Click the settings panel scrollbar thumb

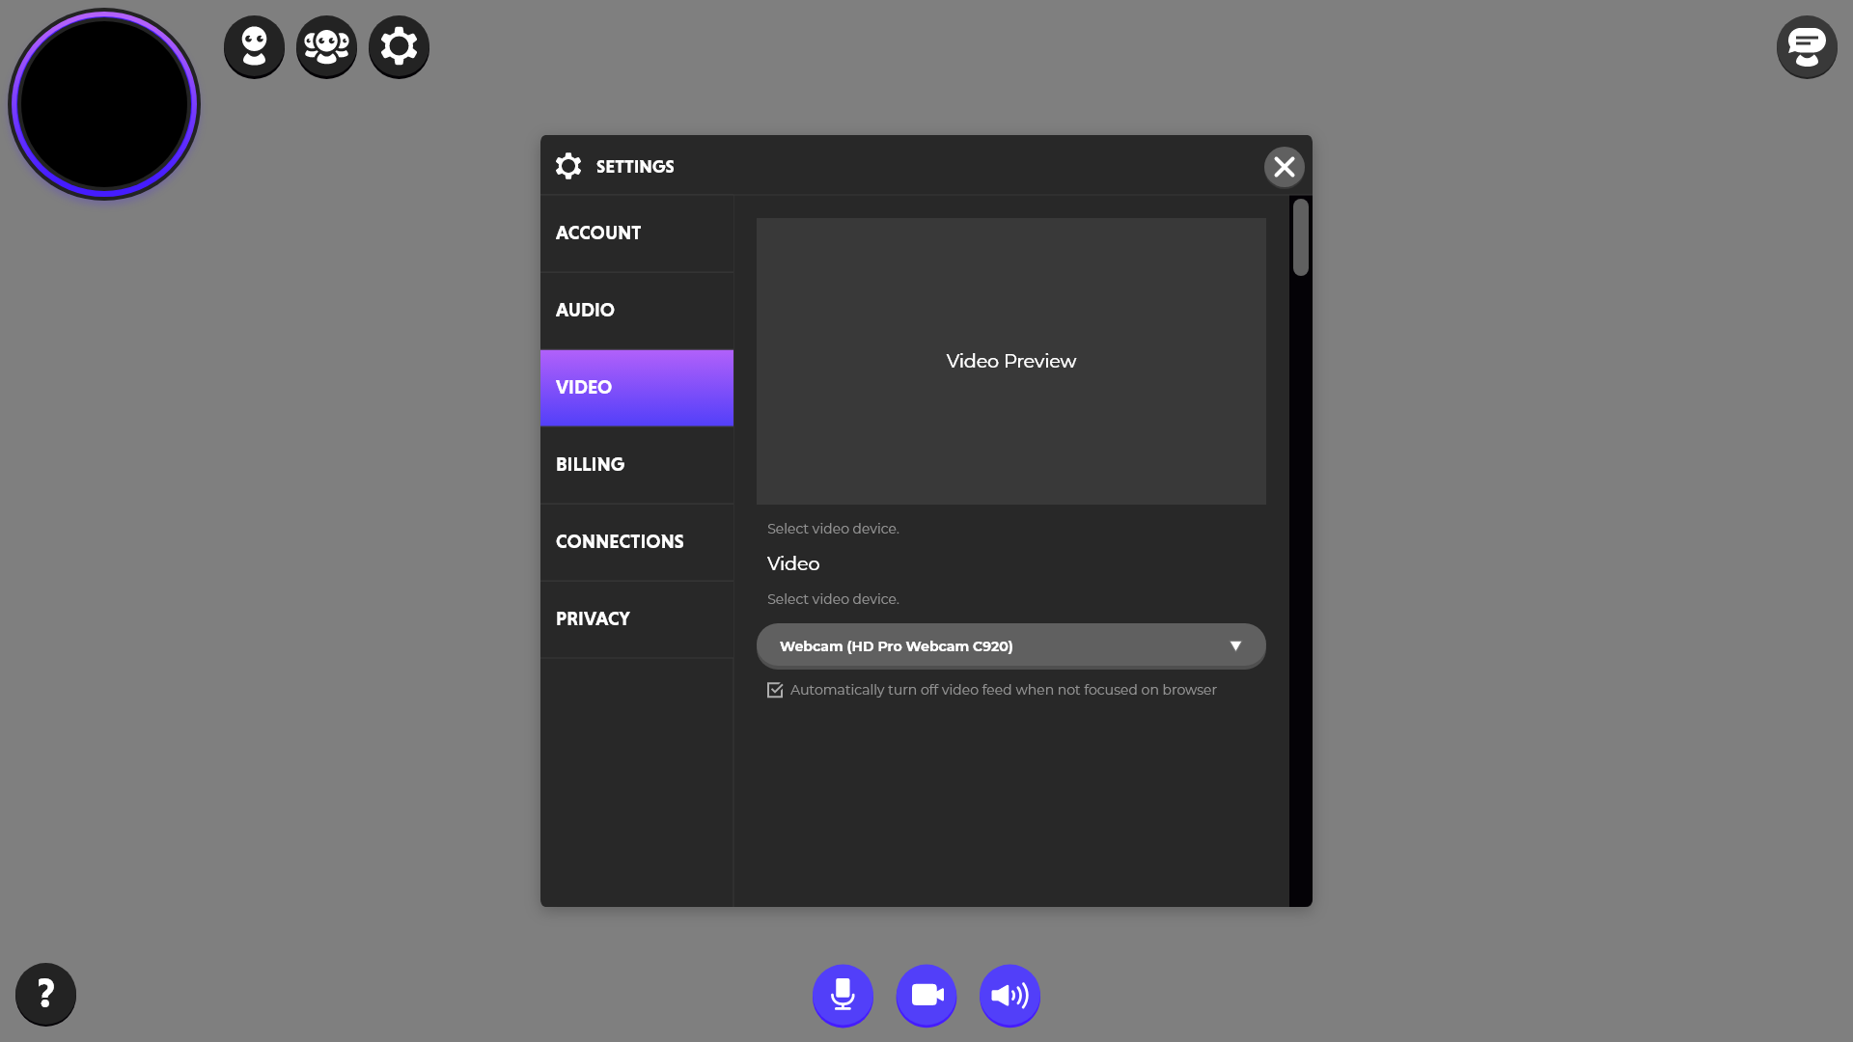click(x=1301, y=237)
